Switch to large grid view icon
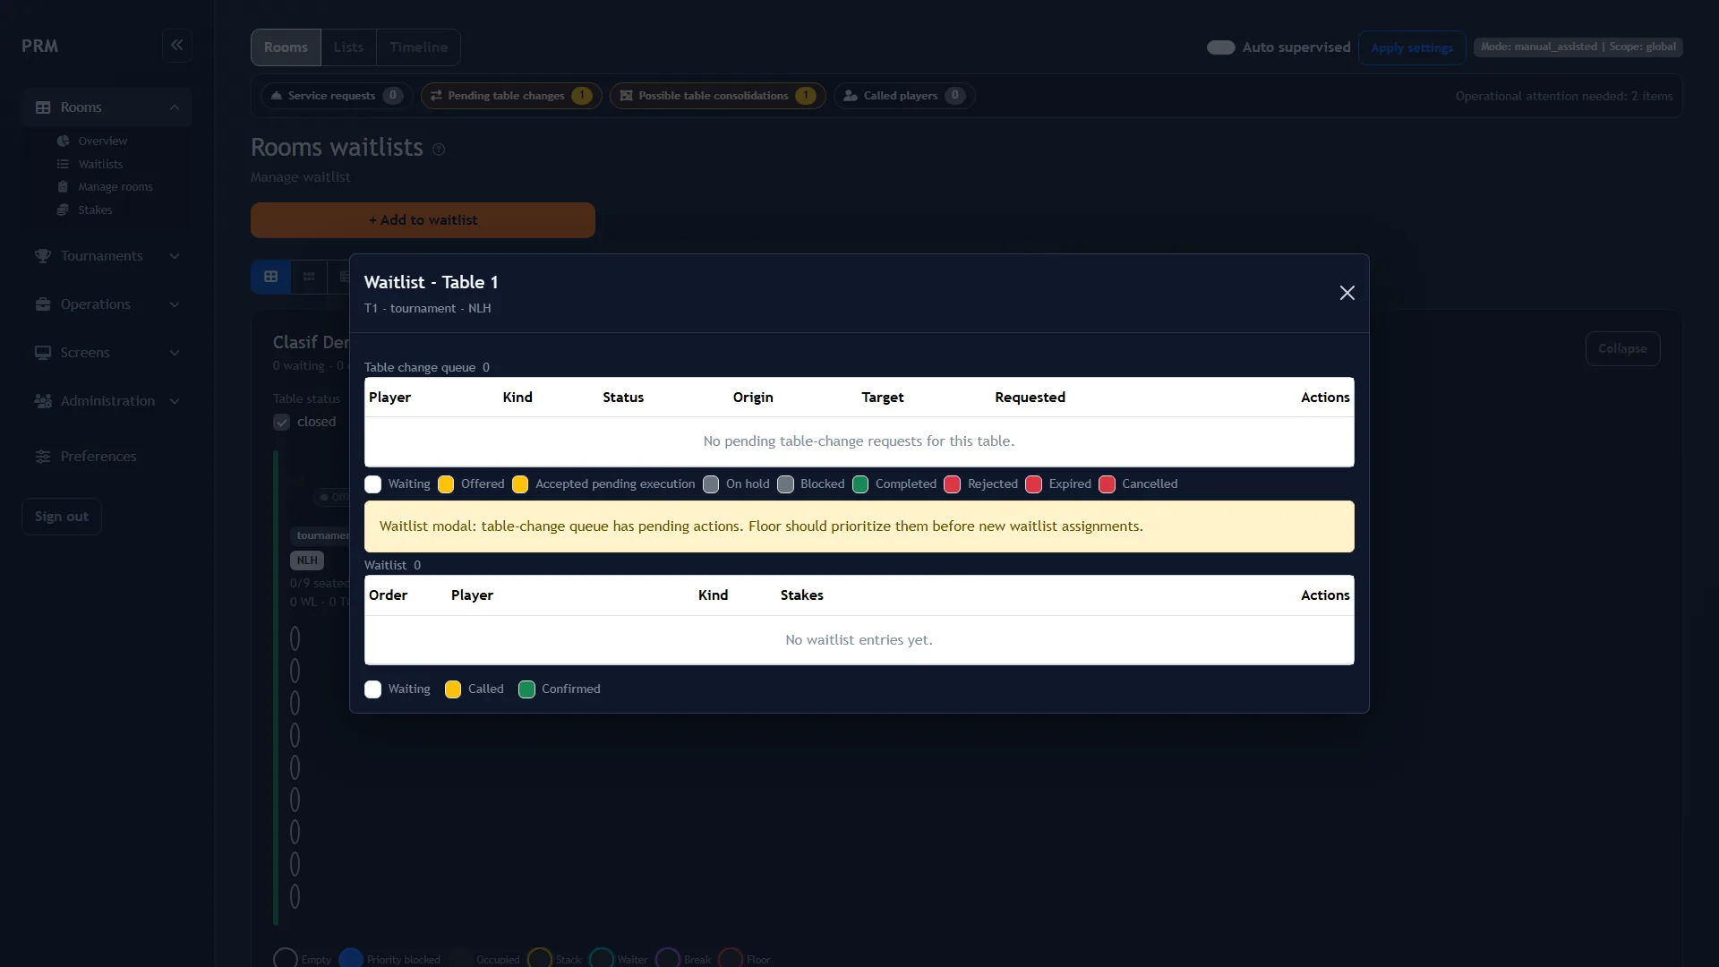1719x967 pixels. (x=270, y=277)
